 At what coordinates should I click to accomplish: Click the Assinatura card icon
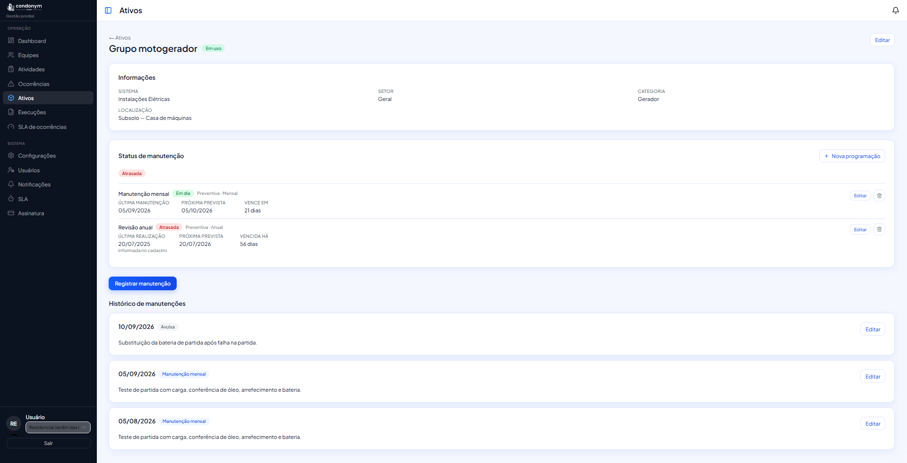point(11,213)
